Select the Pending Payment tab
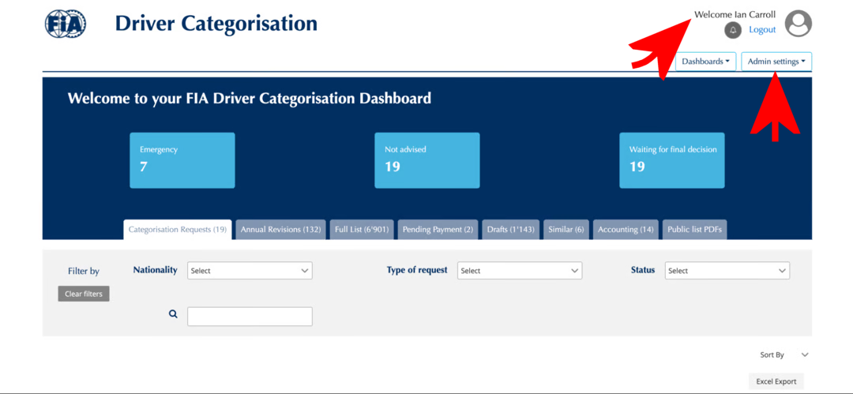This screenshot has height=394, width=853. coord(438,230)
